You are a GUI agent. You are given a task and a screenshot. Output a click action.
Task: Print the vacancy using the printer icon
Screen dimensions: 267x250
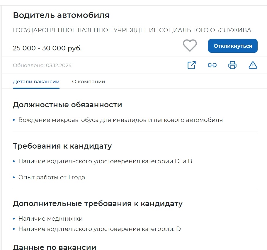232,65
